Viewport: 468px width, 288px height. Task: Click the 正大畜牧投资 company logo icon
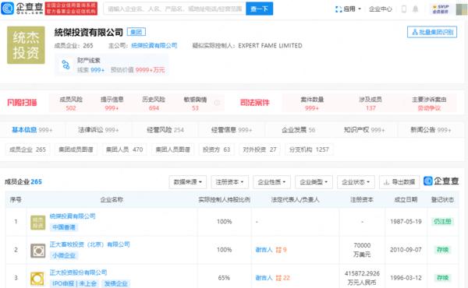coord(38,251)
